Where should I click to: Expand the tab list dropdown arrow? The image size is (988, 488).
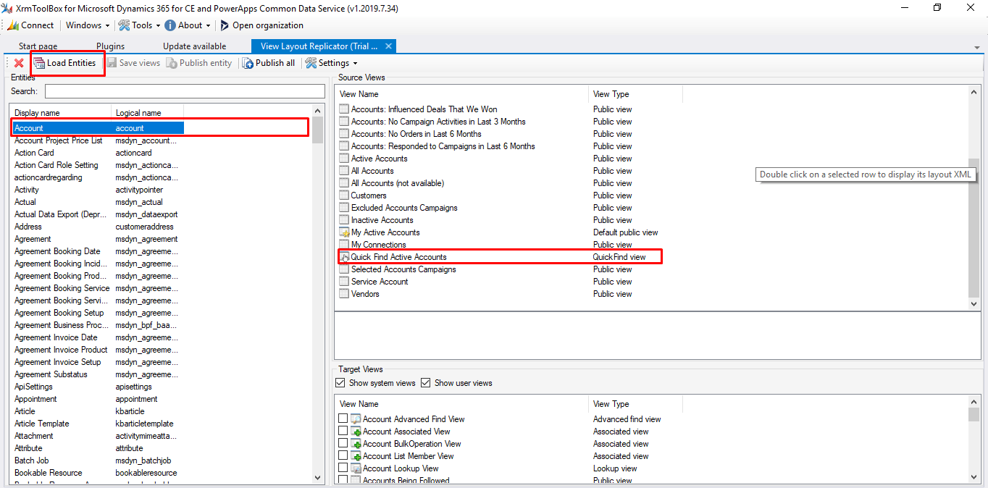(977, 47)
